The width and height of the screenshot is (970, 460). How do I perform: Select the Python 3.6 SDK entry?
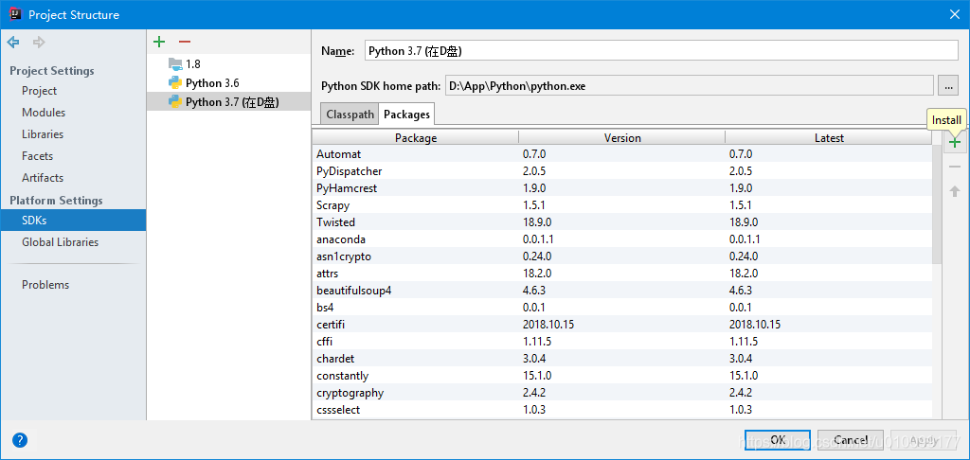pyautogui.click(x=228, y=83)
